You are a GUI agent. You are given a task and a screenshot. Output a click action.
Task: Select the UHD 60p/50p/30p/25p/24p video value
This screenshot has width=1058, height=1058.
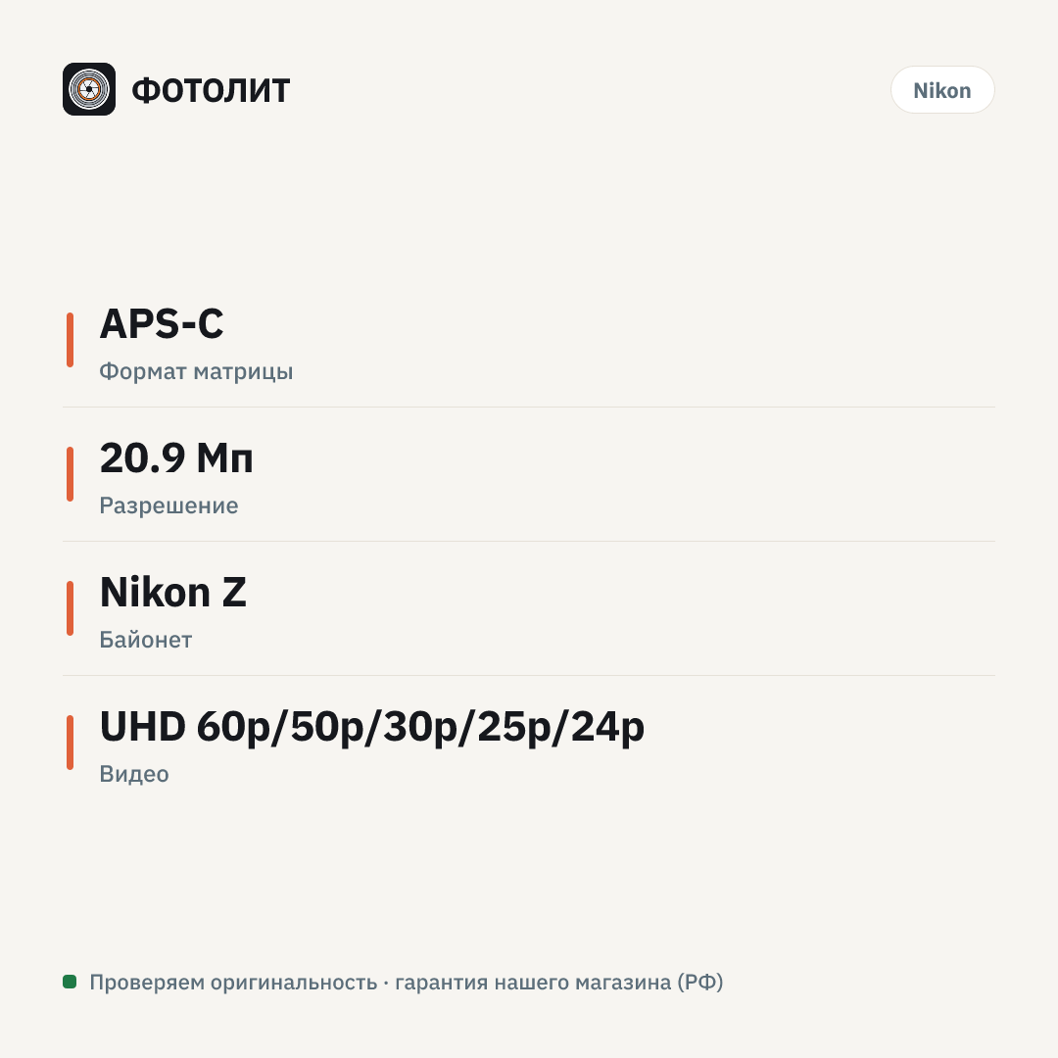click(x=372, y=727)
